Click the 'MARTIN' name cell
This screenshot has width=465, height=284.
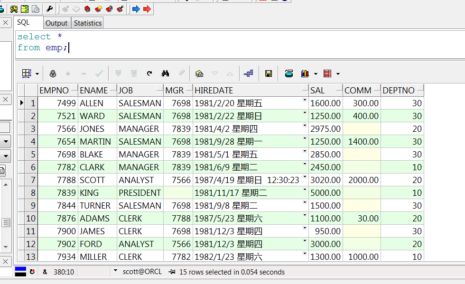pyautogui.click(x=98, y=141)
